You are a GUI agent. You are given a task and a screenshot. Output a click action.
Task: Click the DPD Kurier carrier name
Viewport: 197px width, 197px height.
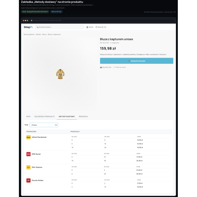point(36,154)
